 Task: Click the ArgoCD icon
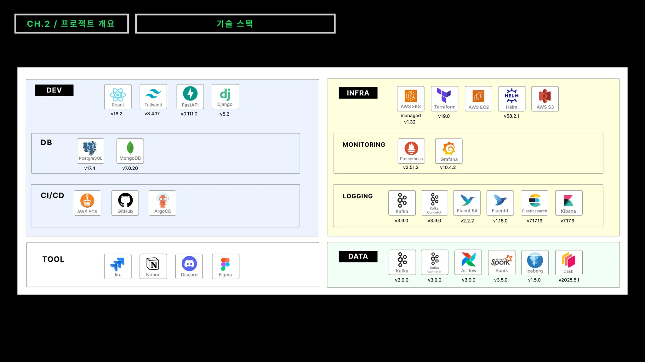coord(163,203)
